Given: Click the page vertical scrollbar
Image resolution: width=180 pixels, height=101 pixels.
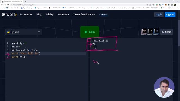Looking at the screenshot, I should (179, 33).
